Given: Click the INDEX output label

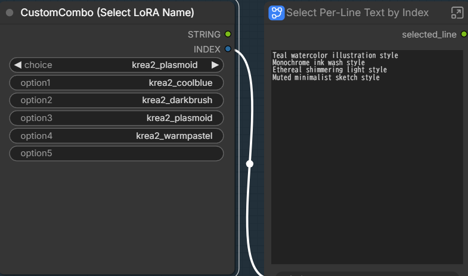Looking at the screenshot, I should click(x=207, y=49).
